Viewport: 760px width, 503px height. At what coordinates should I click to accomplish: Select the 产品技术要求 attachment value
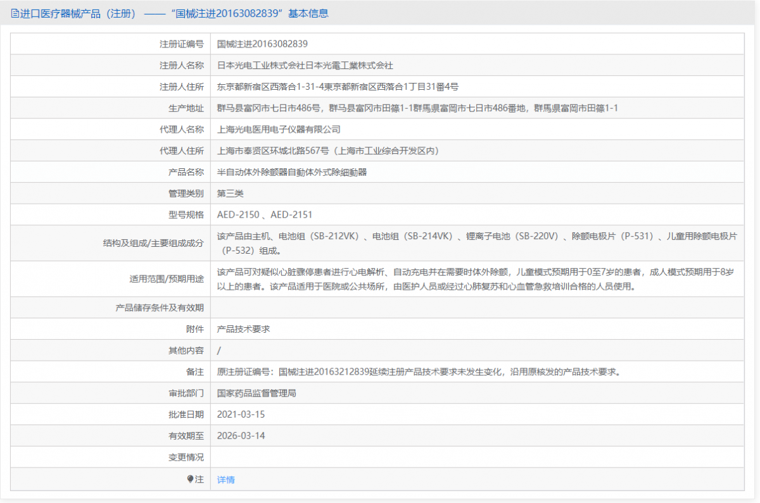(244, 329)
